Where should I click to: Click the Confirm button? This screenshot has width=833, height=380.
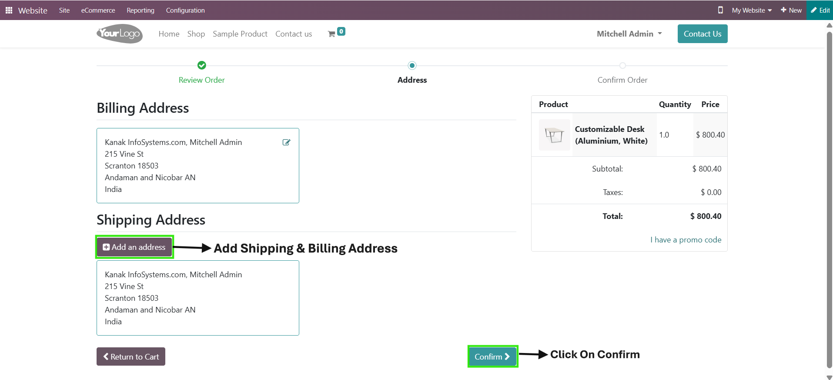point(492,356)
